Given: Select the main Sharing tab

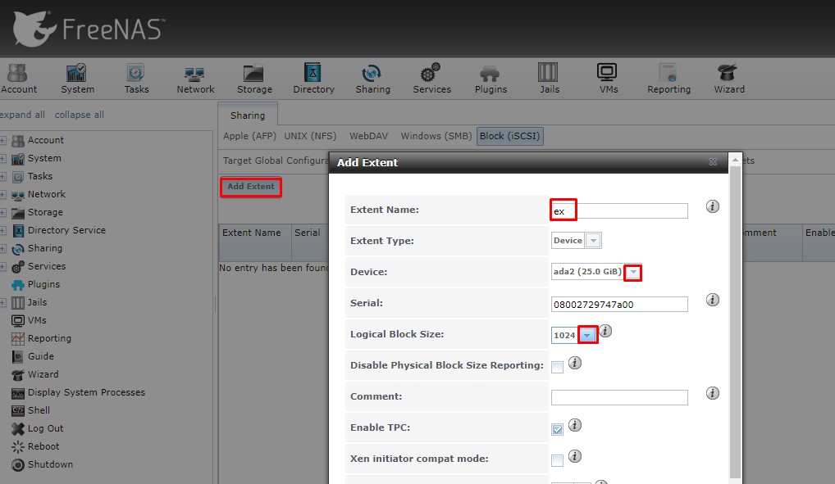Looking at the screenshot, I should point(247,115).
